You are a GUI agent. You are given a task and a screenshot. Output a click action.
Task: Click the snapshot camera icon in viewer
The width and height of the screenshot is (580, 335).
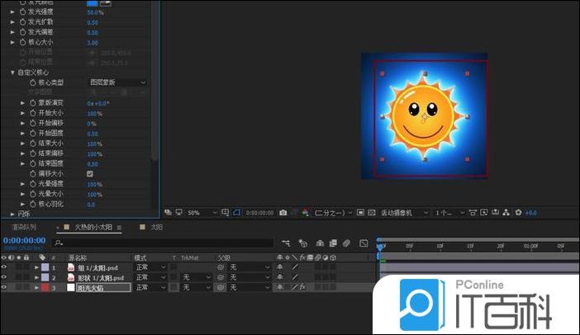pos(283,213)
